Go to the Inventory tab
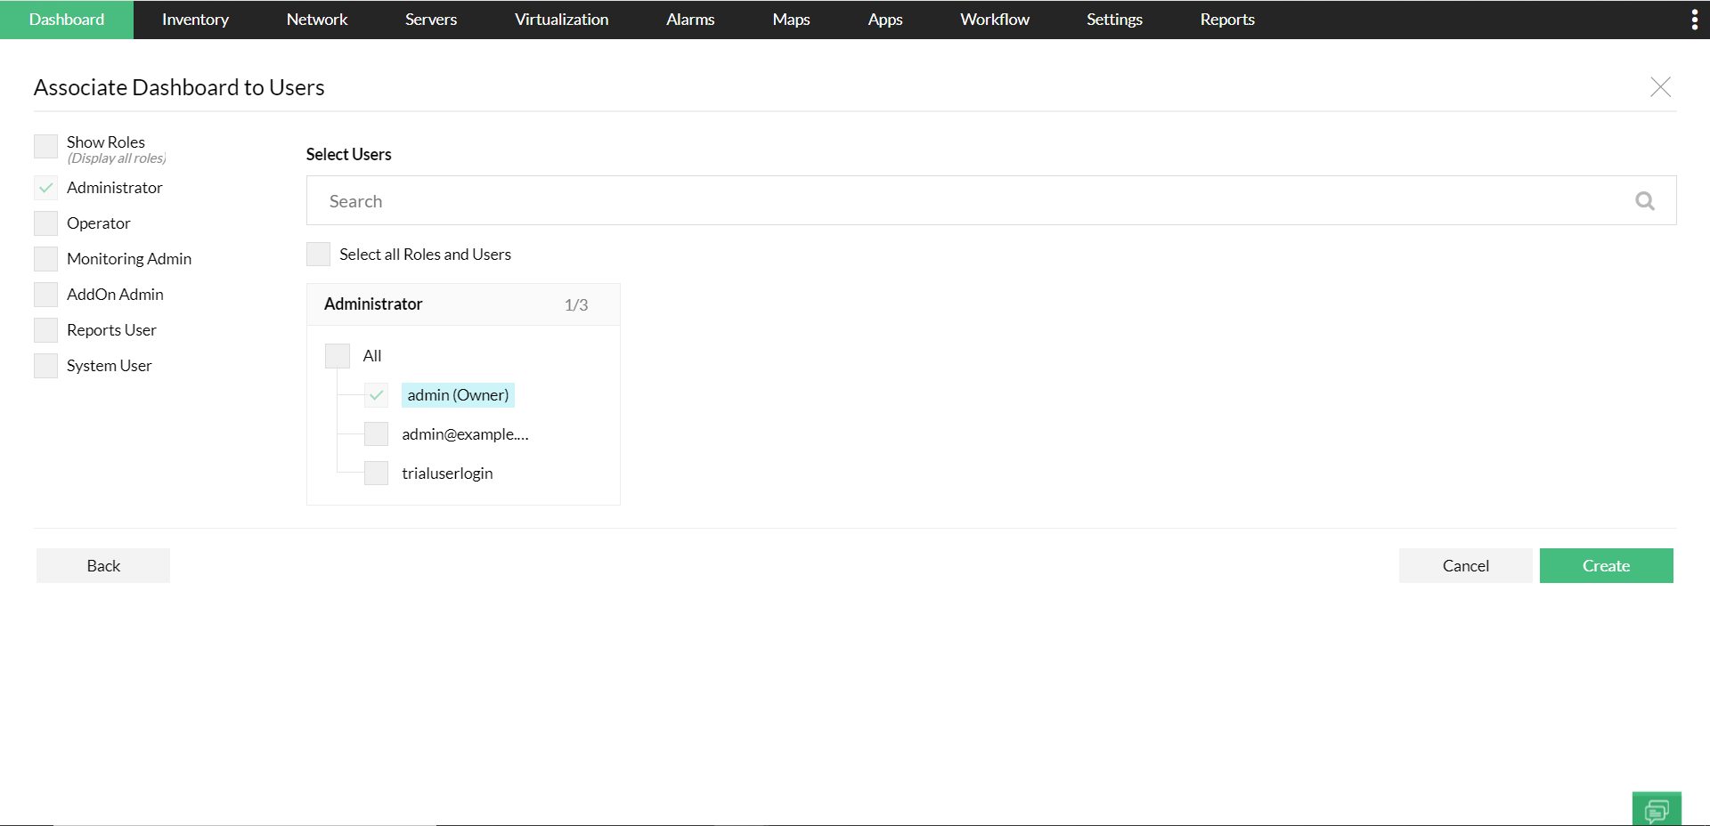This screenshot has height=826, width=1710. pyautogui.click(x=195, y=20)
